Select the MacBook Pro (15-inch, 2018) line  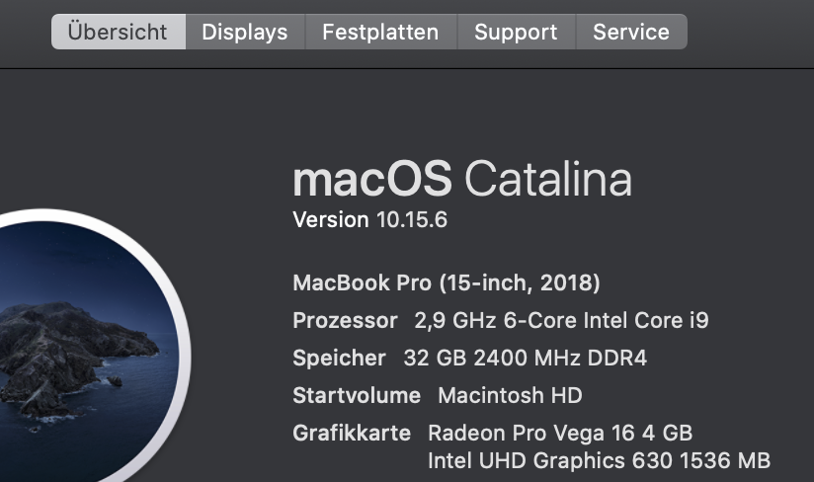[x=447, y=283]
